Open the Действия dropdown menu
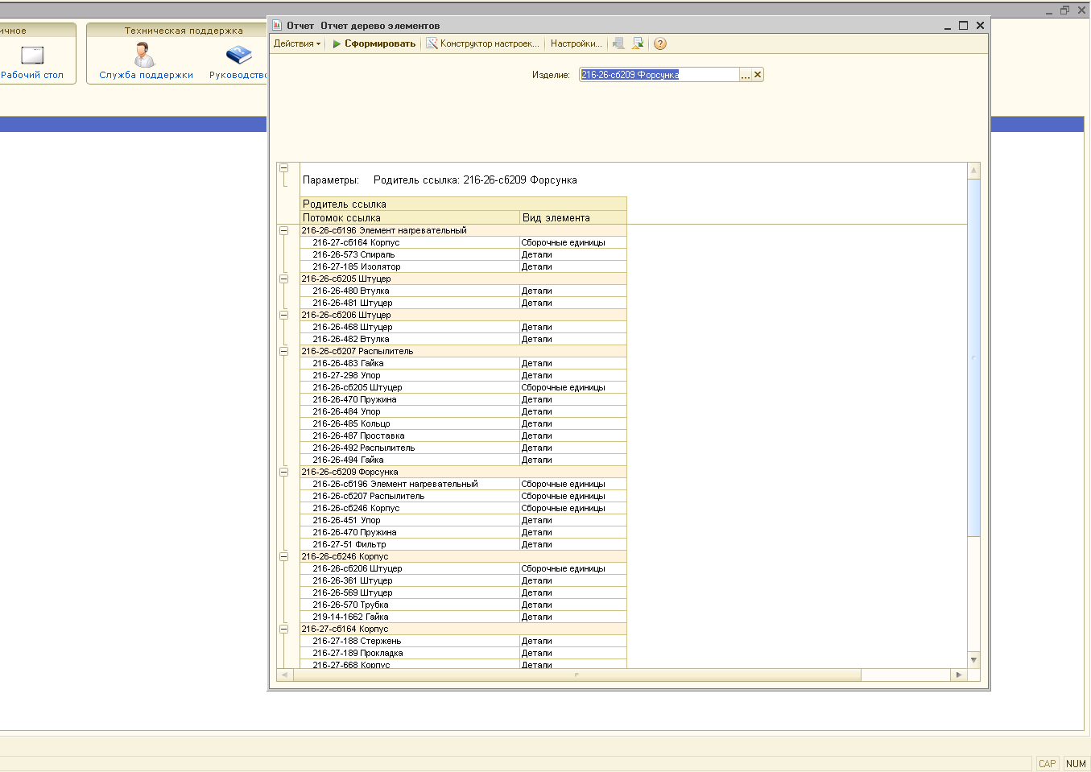Screen dimensions: 1091x772 [x=296, y=43]
